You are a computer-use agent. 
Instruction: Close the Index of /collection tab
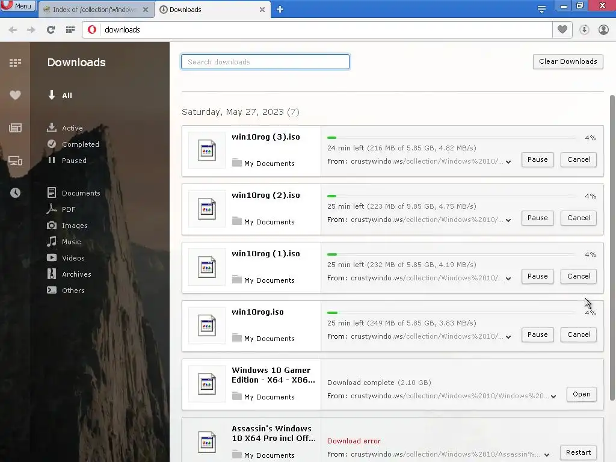[146, 10]
